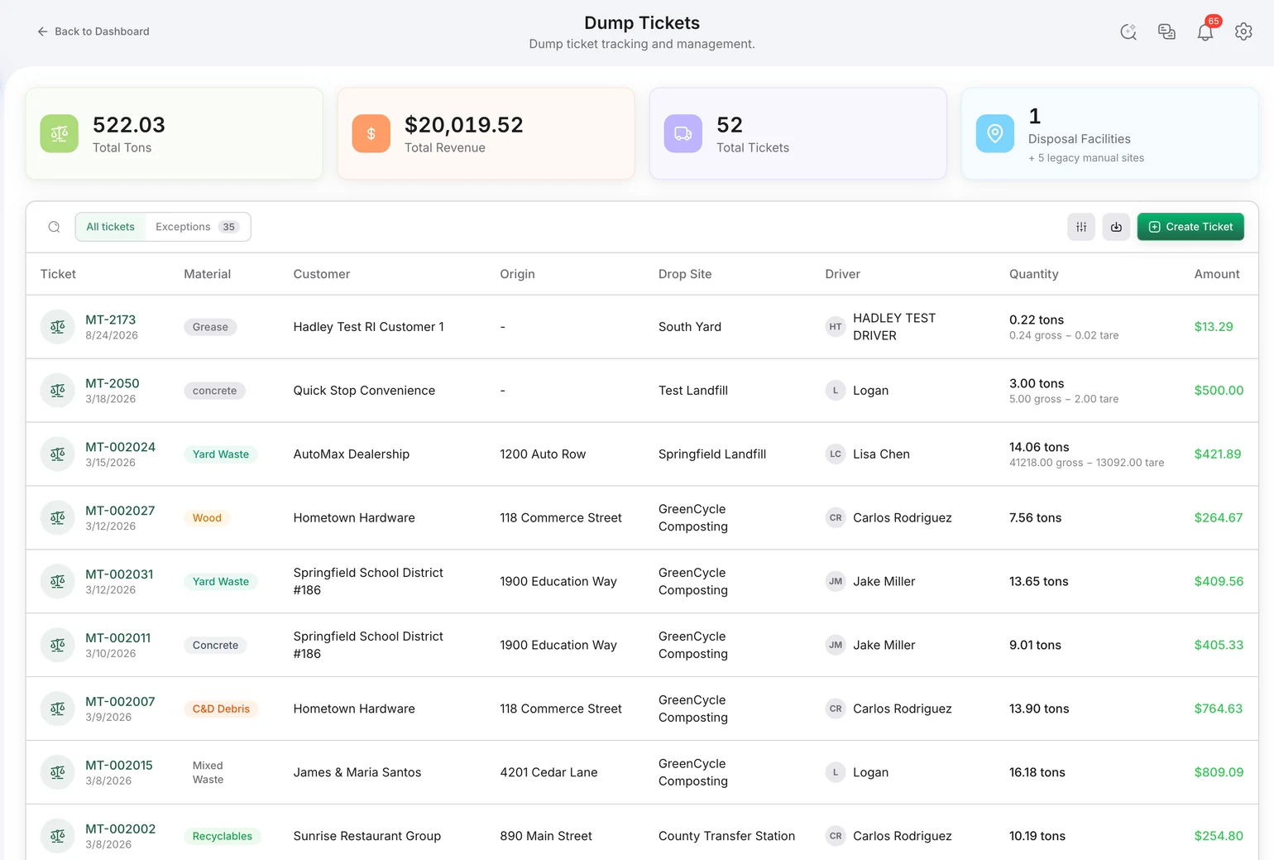Click the 1200 Auto Row origin

point(543,454)
